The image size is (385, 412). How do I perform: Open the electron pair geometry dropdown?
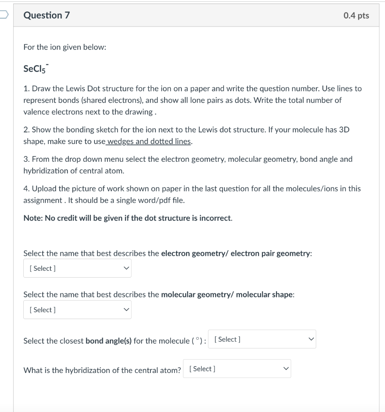coord(77,268)
